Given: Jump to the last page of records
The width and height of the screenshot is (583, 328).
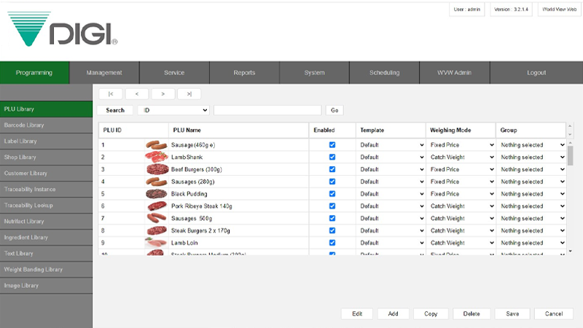Looking at the screenshot, I should [189, 93].
